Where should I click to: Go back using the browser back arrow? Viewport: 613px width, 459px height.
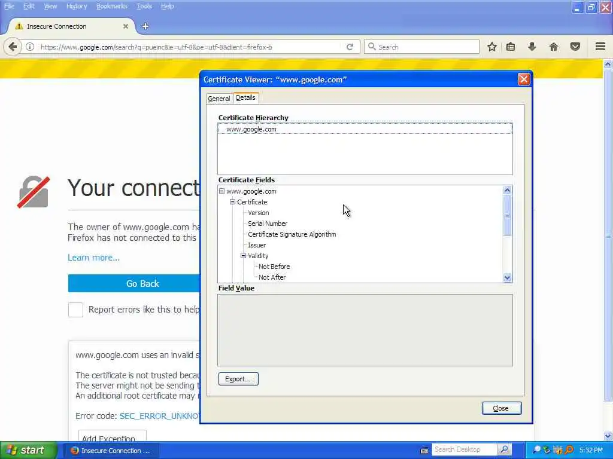coord(13,47)
